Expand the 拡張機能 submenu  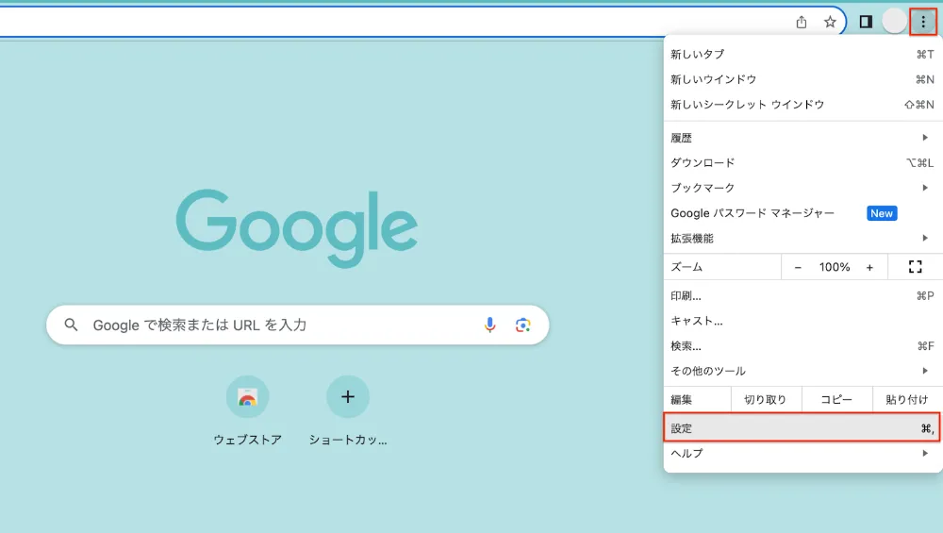point(802,239)
